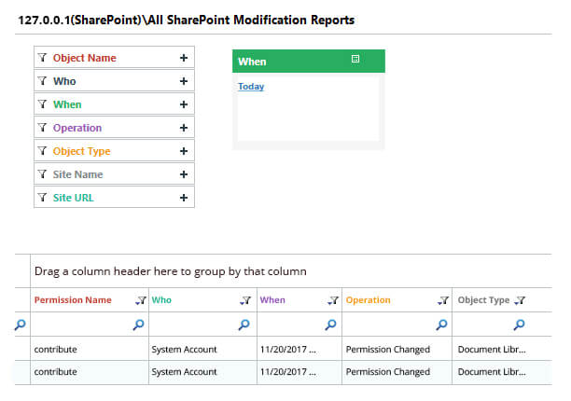Viewport: 571px width, 401px height.
Task: Click the funnel icon beside Object Name
Action: coord(42,58)
